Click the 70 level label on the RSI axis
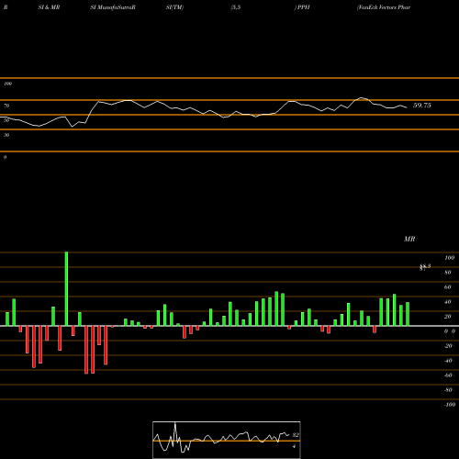This screenshot has height=459, width=459. [6, 106]
